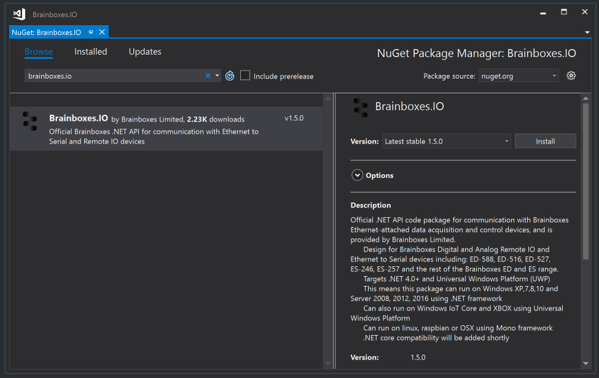Click the Description heading
Viewport: 599px width, 378px height.
[370, 205]
